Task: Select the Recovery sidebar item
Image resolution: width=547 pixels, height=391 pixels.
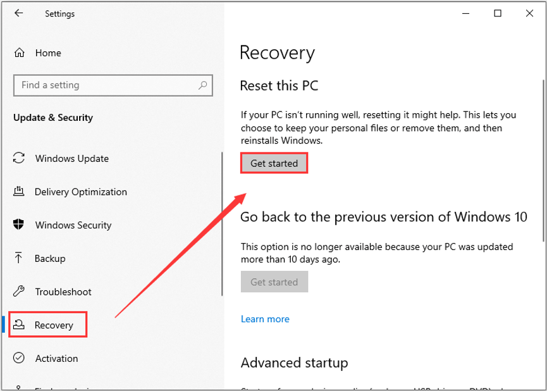Action: pos(54,324)
